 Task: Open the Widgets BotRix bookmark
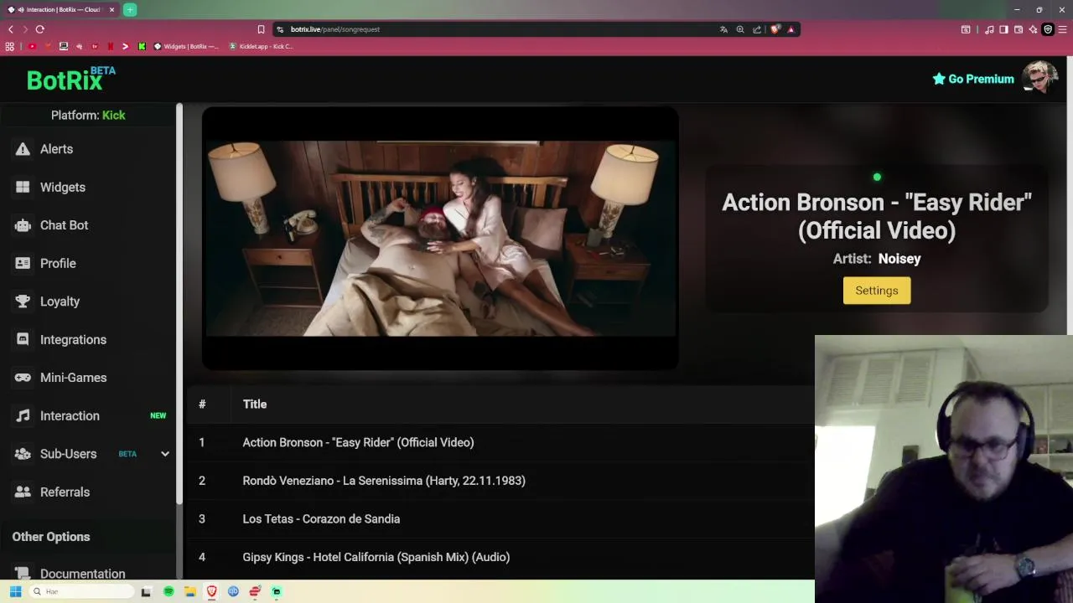[186, 46]
